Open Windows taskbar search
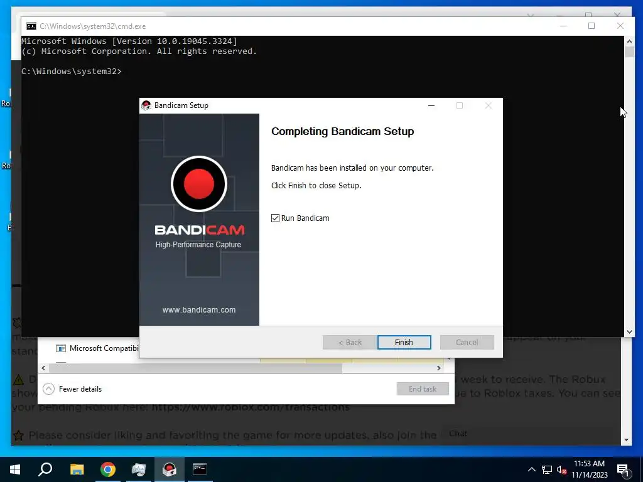The image size is (643, 482). pyautogui.click(x=45, y=469)
